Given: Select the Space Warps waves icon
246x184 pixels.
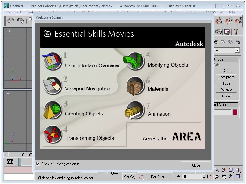Looking at the screenshot, I should pos(231,42).
